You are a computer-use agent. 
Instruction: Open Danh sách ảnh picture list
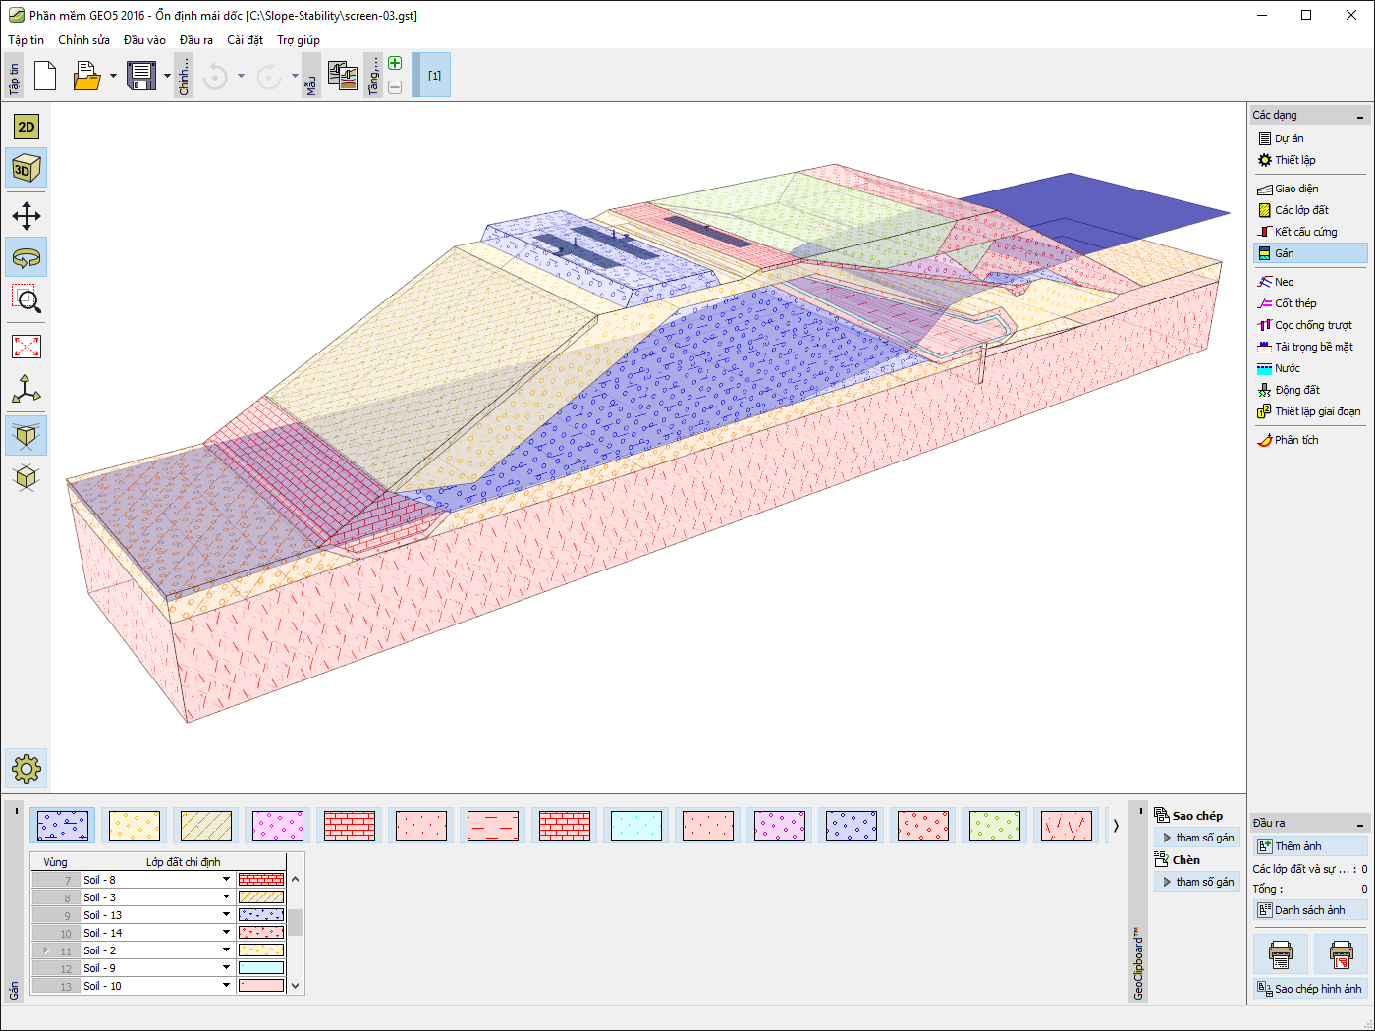tap(1311, 910)
